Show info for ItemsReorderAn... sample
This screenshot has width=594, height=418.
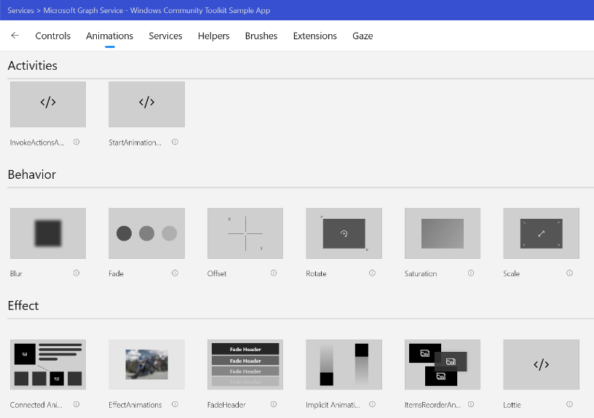tap(471, 404)
